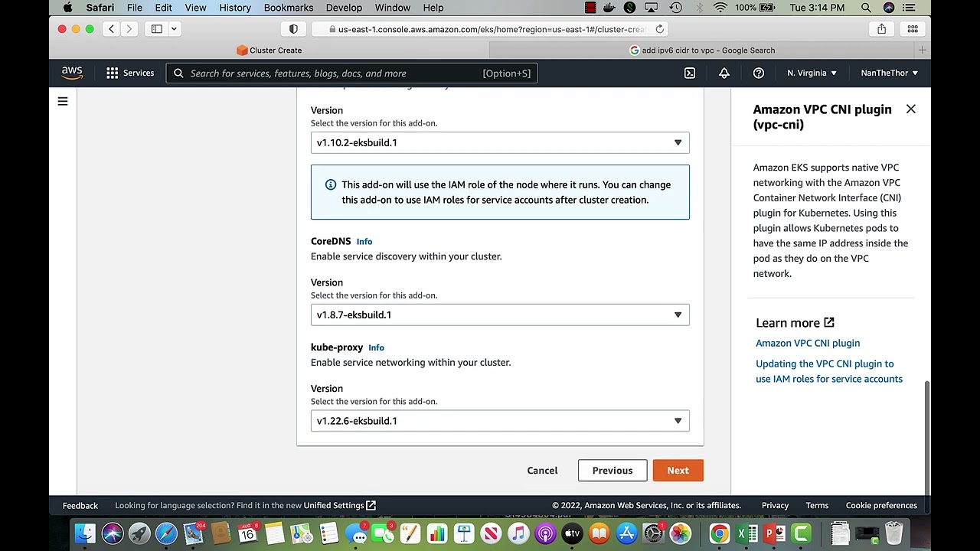Reload the current page
The height and width of the screenshot is (551, 980).
coord(659,29)
